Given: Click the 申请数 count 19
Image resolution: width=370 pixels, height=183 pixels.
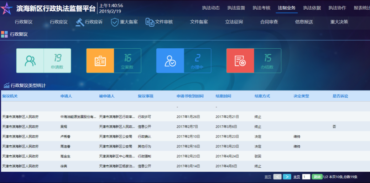Looking at the screenshot, I should [x=57, y=58].
